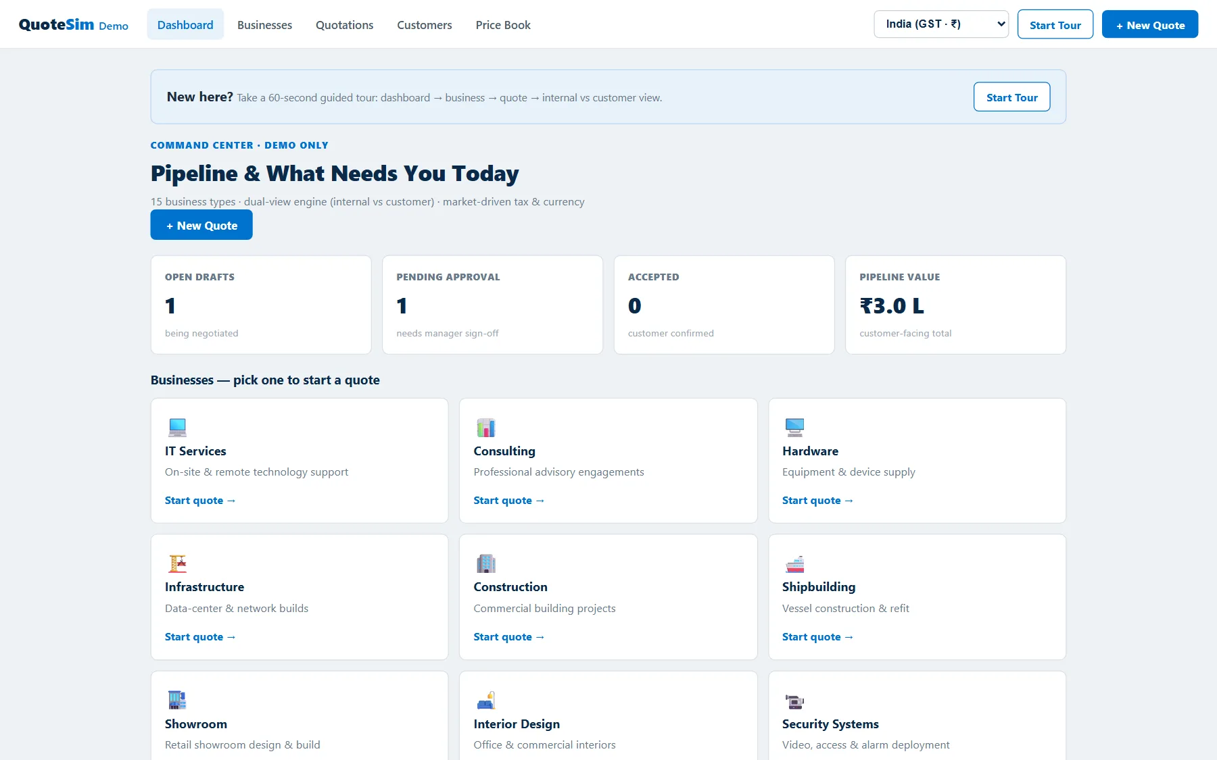Click the Hardware card title

click(810, 451)
